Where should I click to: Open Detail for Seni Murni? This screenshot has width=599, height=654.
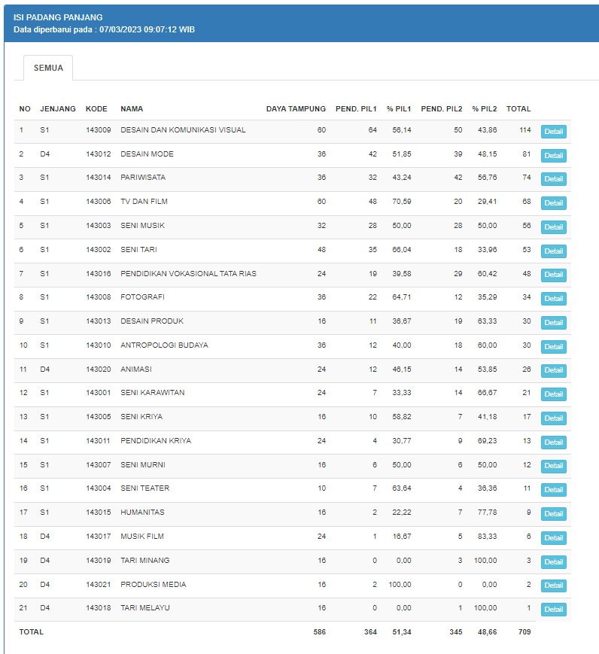pyautogui.click(x=554, y=466)
